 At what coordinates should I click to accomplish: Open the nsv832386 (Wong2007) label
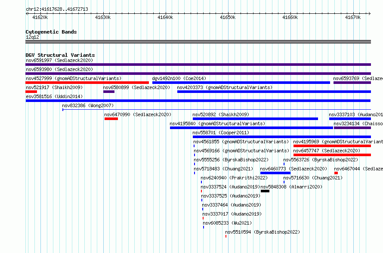88,105
